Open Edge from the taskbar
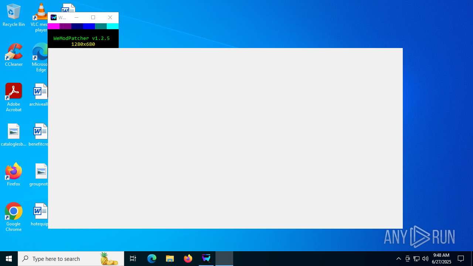The image size is (473, 266). click(152, 259)
